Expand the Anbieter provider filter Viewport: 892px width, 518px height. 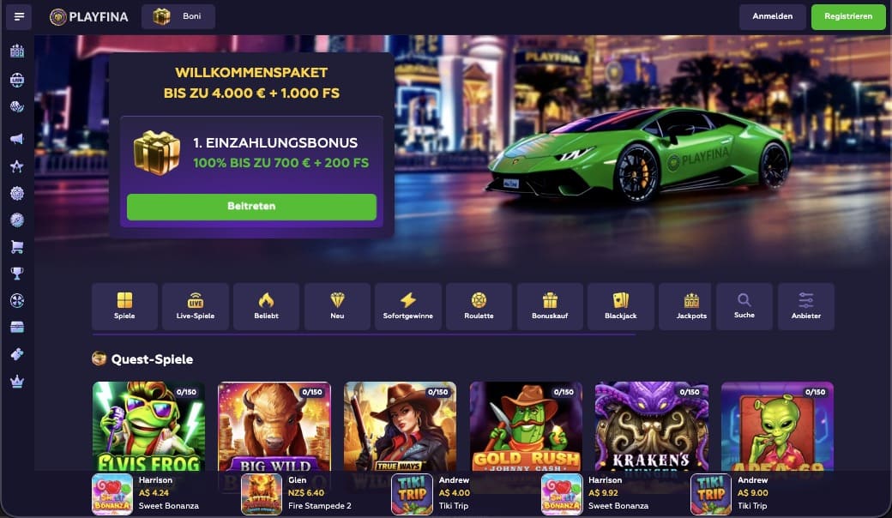(x=806, y=306)
